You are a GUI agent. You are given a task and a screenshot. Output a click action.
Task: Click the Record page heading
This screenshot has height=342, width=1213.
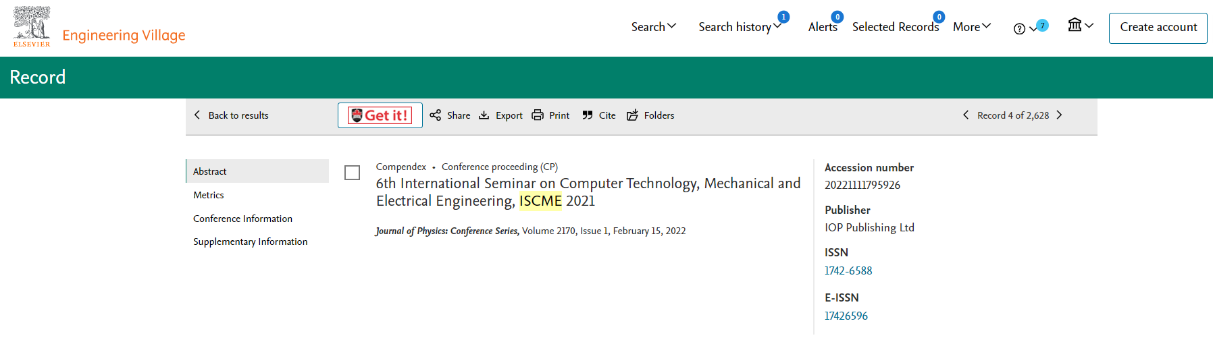(x=38, y=77)
